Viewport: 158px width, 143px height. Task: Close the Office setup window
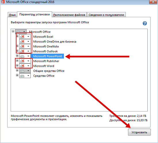coord(153,2)
